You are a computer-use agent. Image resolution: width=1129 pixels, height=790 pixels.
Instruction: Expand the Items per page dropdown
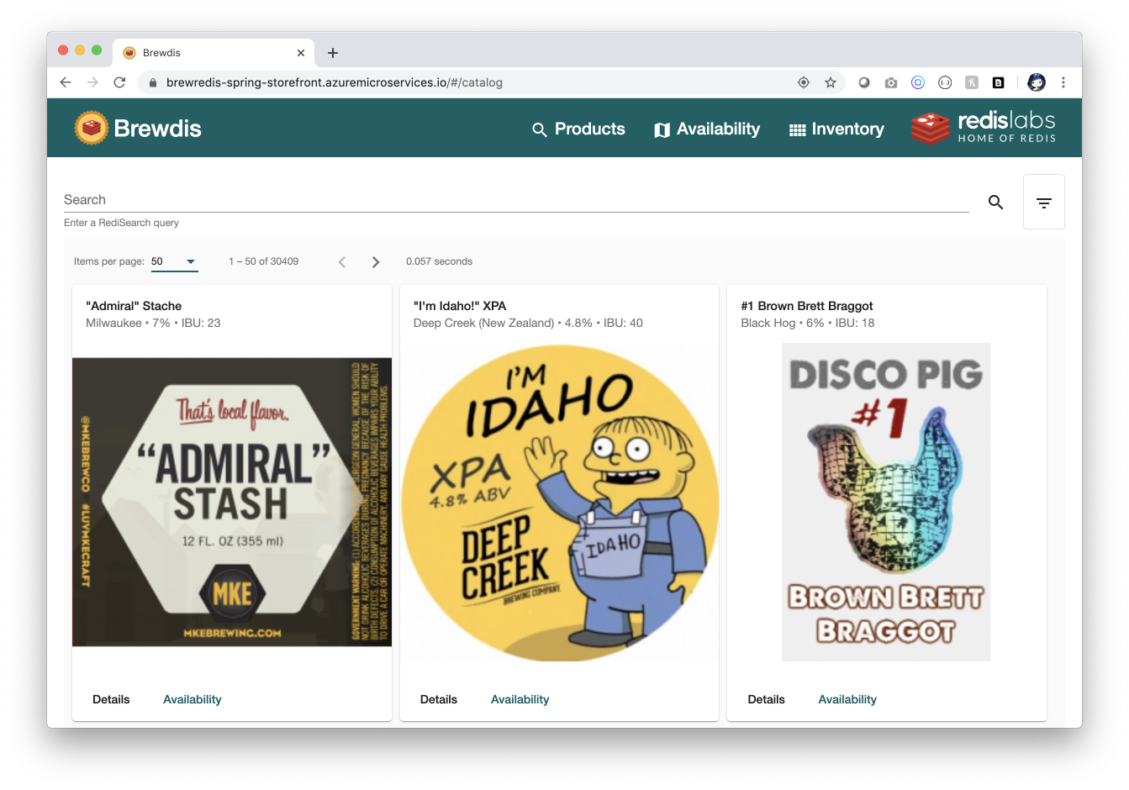click(174, 261)
